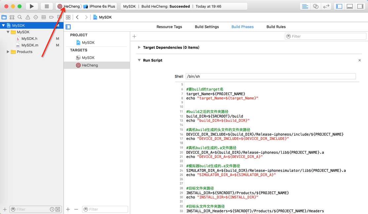Expand Target Dependencies section
Viewport: 368px width, 214px height.
pyautogui.click(x=139, y=47)
